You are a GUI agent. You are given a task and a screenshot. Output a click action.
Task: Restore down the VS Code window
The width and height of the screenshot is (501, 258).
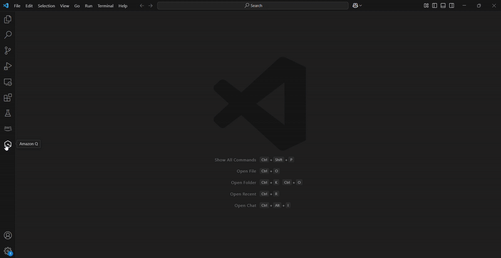click(x=478, y=6)
